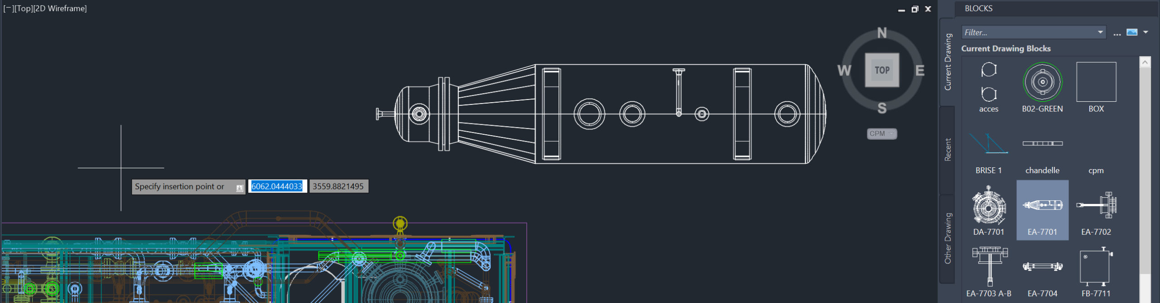The height and width of the screenshot is (303, 1160).
Task: Open the CPM coordinate system dropdown
Action: pyautogui.click(x=882, y=133)
